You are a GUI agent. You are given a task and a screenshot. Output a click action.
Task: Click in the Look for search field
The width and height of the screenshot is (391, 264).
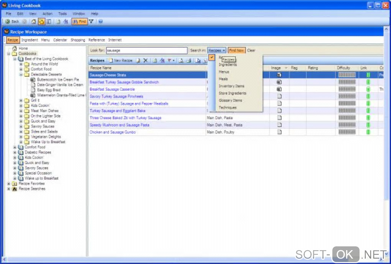(146, 50)
